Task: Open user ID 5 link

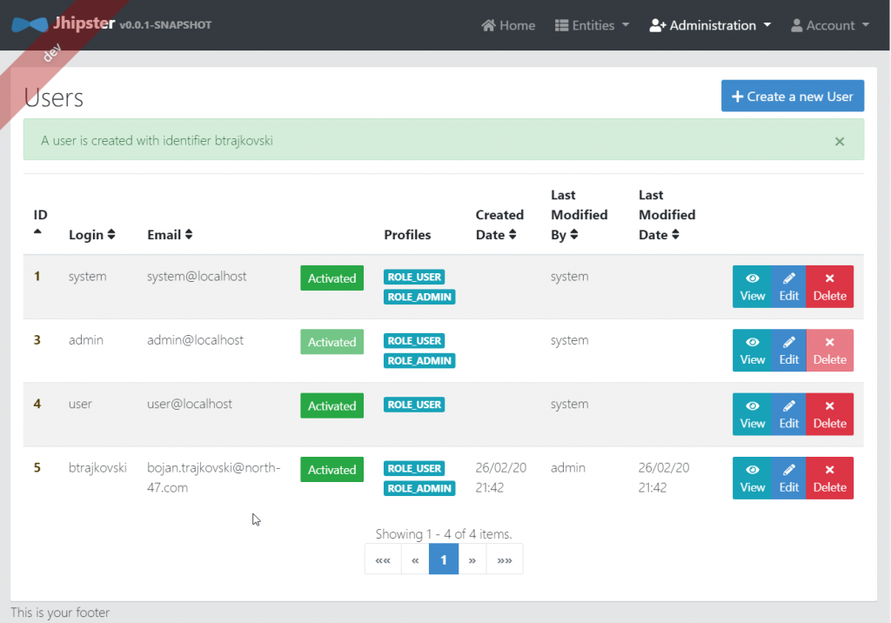Action: click(37, 468)
